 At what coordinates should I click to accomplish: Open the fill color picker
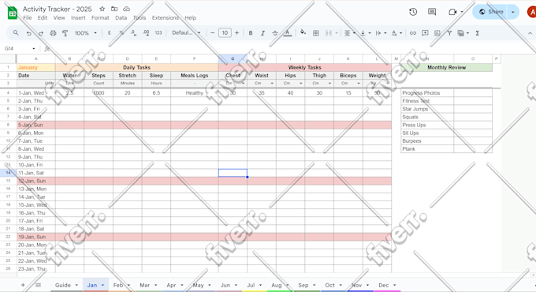click(x=303, y=33)
